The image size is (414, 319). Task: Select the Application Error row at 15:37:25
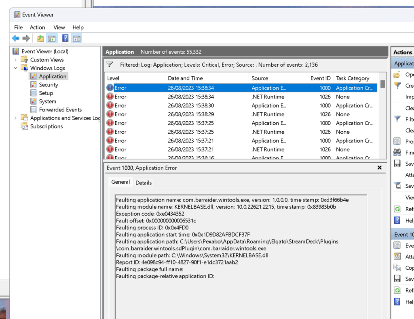click(x=241, y=123)
